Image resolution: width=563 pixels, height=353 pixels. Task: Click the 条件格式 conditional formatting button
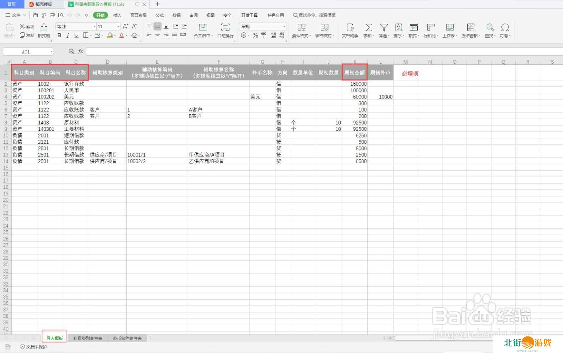click(301, 28)
